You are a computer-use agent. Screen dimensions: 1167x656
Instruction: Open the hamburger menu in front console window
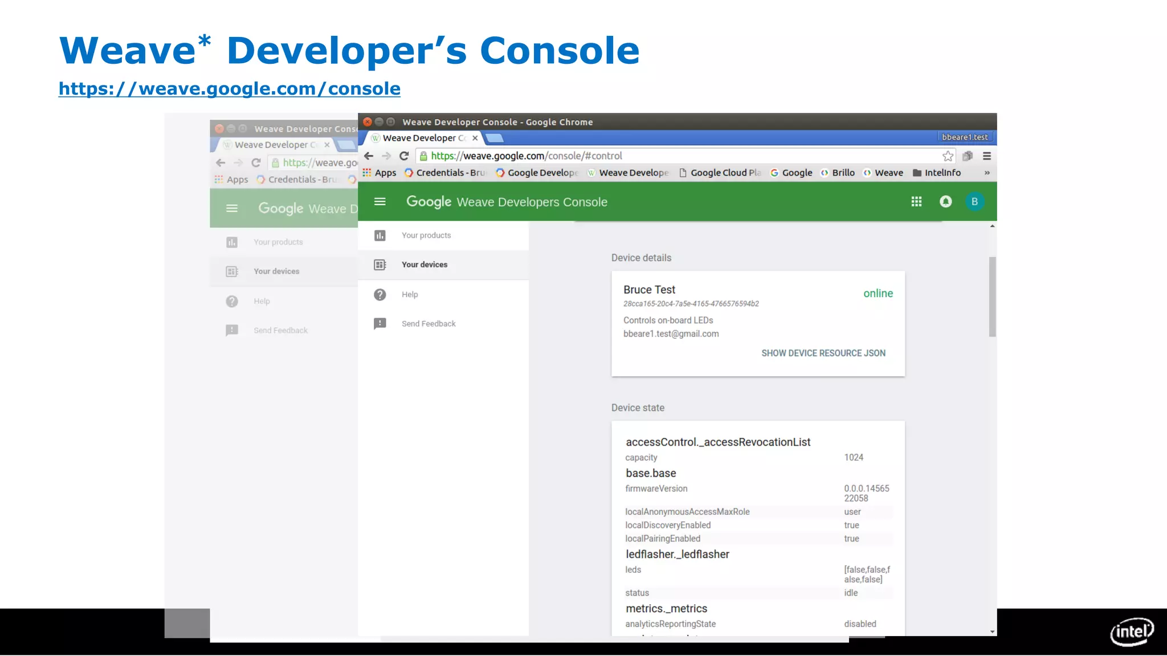coord(380,202)
